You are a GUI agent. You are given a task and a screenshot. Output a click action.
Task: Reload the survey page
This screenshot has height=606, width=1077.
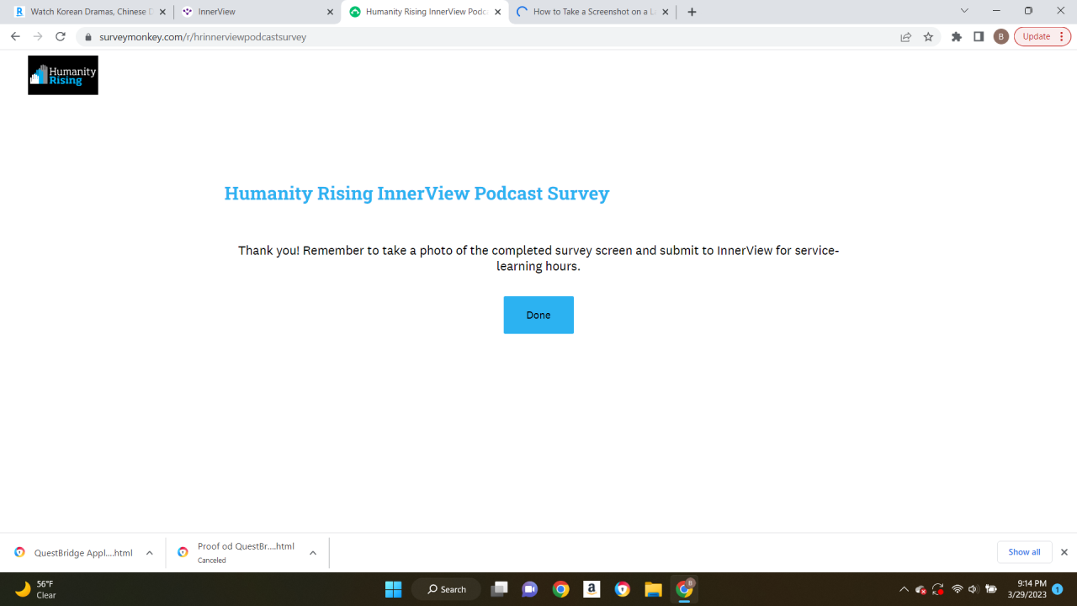pyautogui.click(x=61, y=36)
